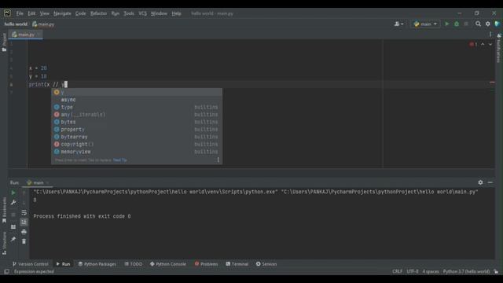This screenshot has height=283, width=503.
Task: Open the Structure side stripe
Action: coord(4,243)
